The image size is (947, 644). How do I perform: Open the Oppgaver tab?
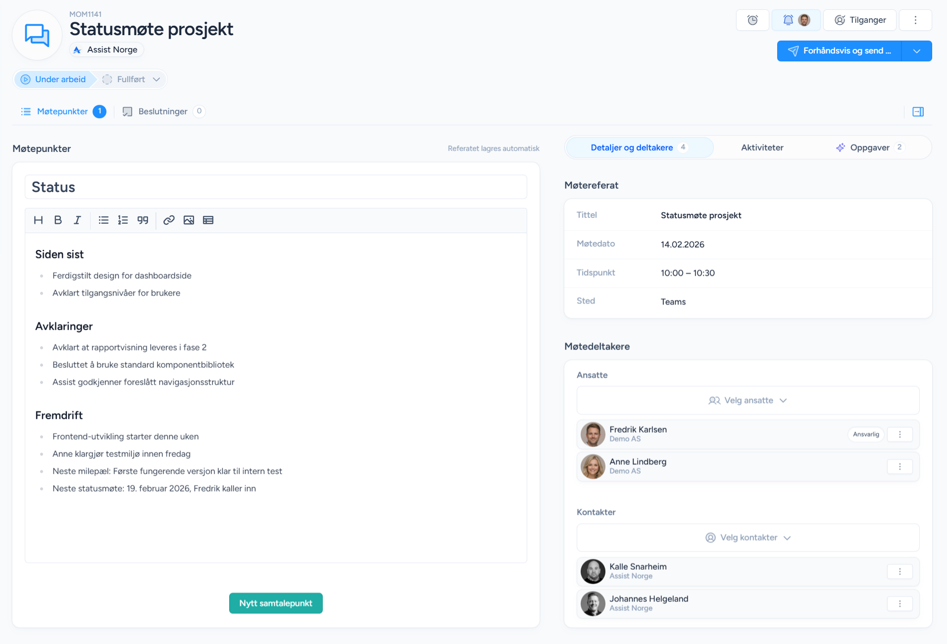(x=869, y=148)
